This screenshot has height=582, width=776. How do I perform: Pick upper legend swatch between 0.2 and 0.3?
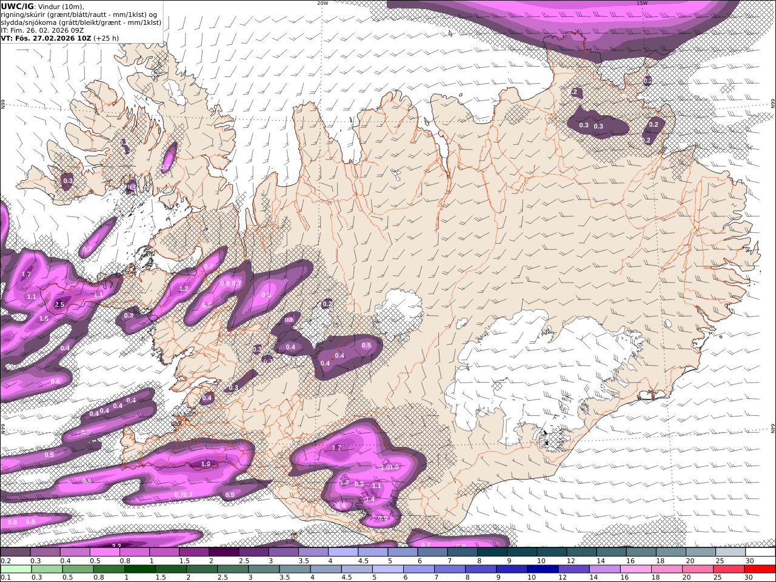15,552
